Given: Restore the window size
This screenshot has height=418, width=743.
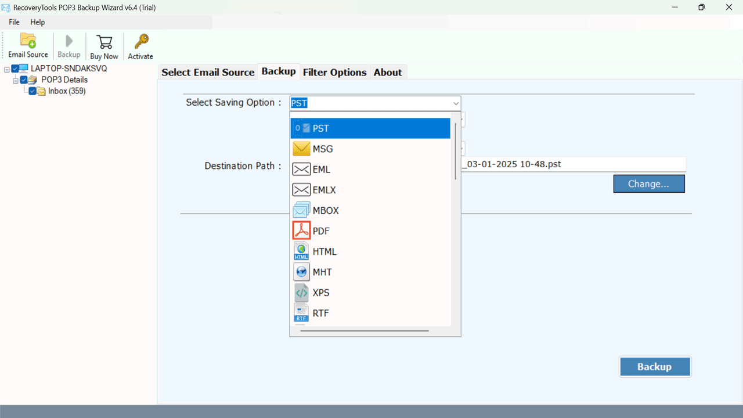Looking at the screenshot, I should [x=701, y=8].
